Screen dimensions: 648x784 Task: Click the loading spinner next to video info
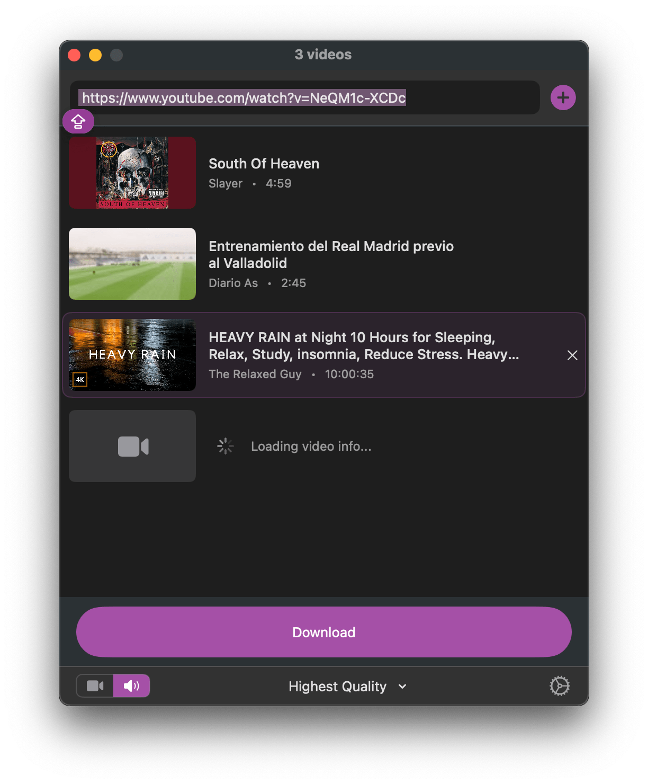point(225,446)
